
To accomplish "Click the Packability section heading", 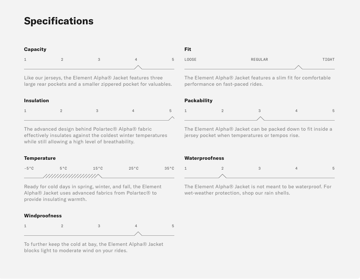I will (198, 101).
